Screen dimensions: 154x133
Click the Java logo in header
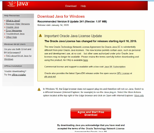(19, 4)
